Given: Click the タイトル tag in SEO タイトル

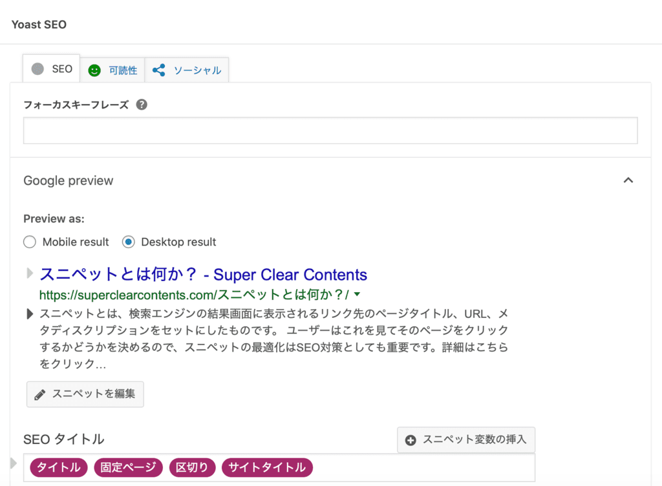Looking at the screenshot, I should (58, 467).
